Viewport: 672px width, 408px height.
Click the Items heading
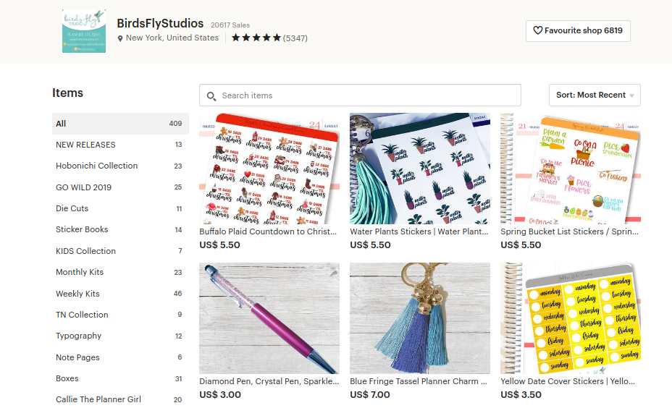click(68, 93)
